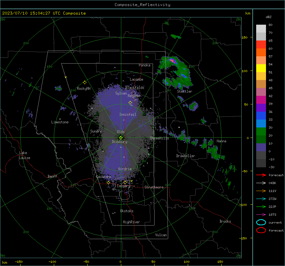Click the Lake Louise label
Viewport: 285px width, 266px height.
click(x=24, y=155)
